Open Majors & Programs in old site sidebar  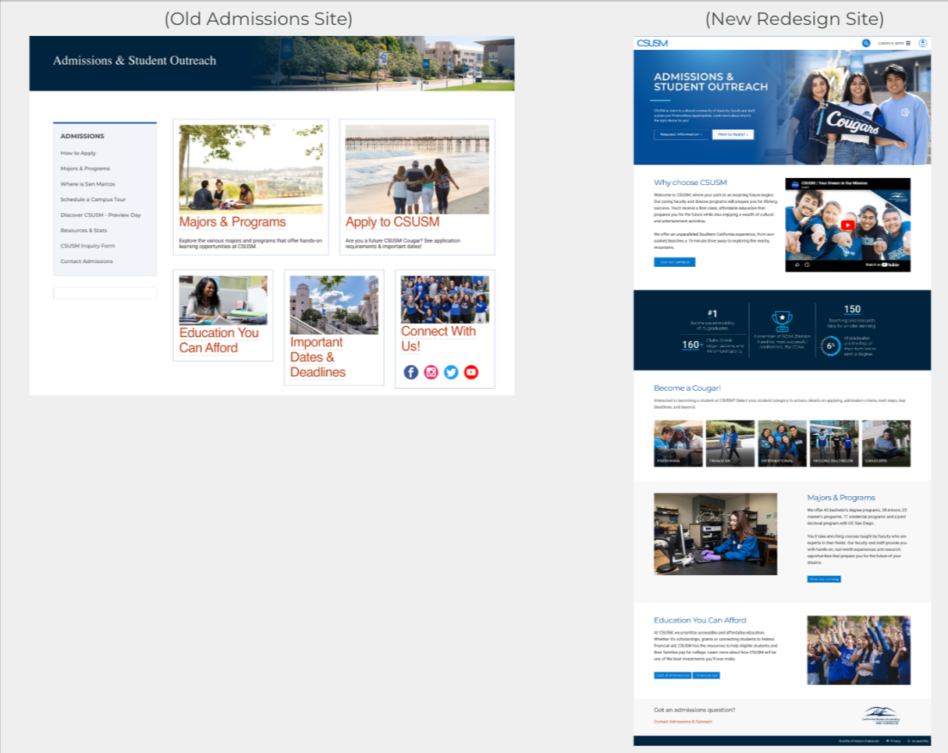86,169
